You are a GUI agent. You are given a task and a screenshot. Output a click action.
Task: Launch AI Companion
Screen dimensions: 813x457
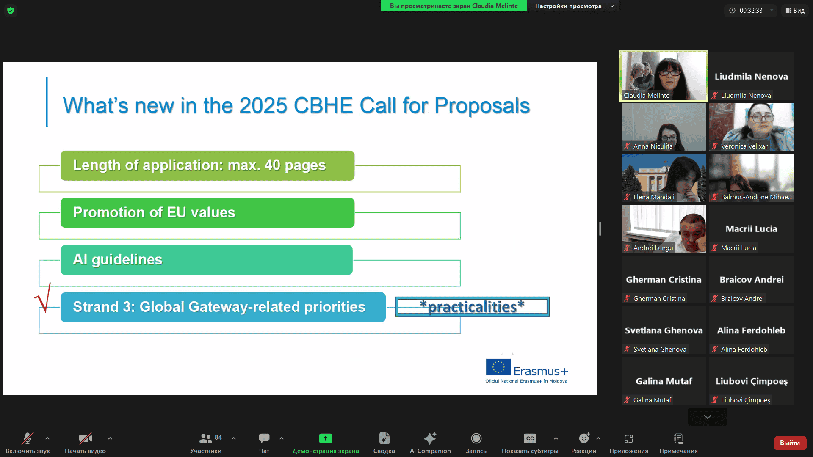(x=430, y=439)
